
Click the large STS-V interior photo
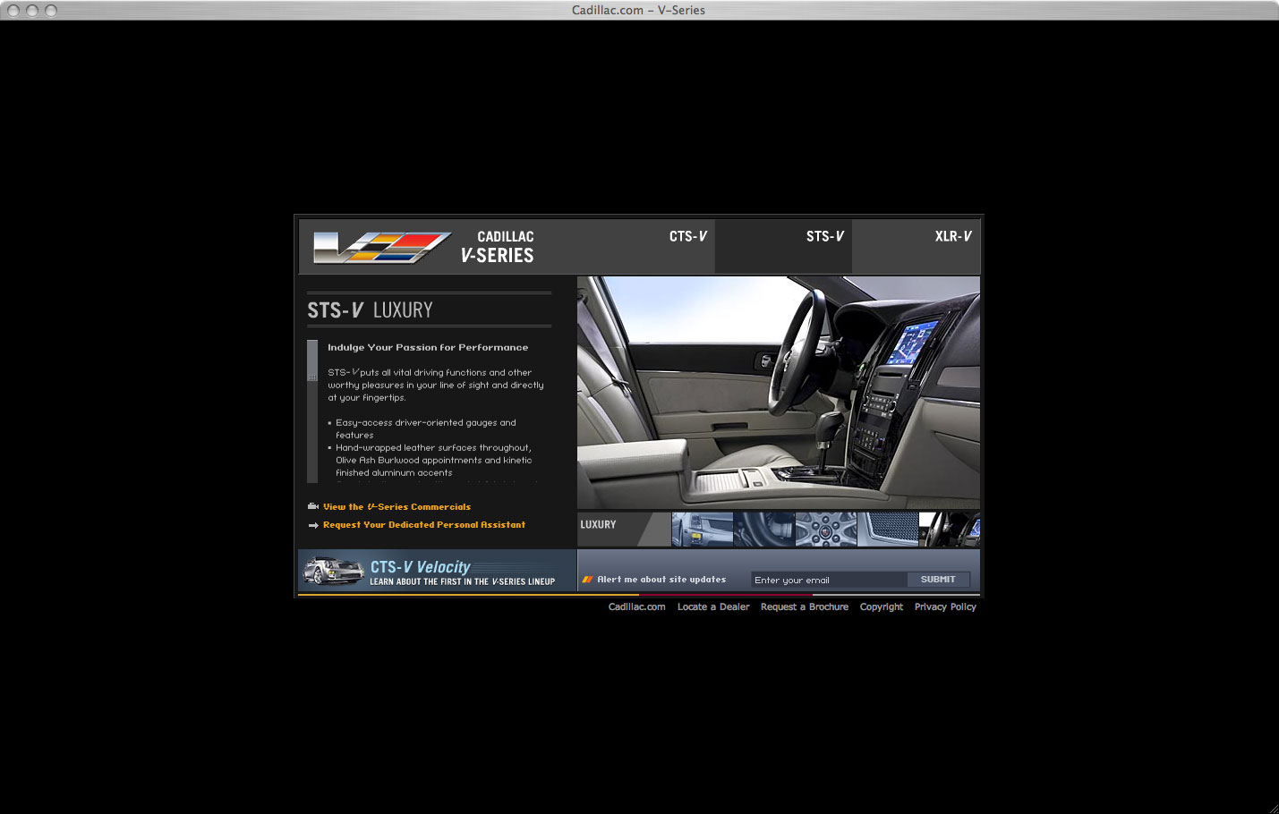click(779, 393)
